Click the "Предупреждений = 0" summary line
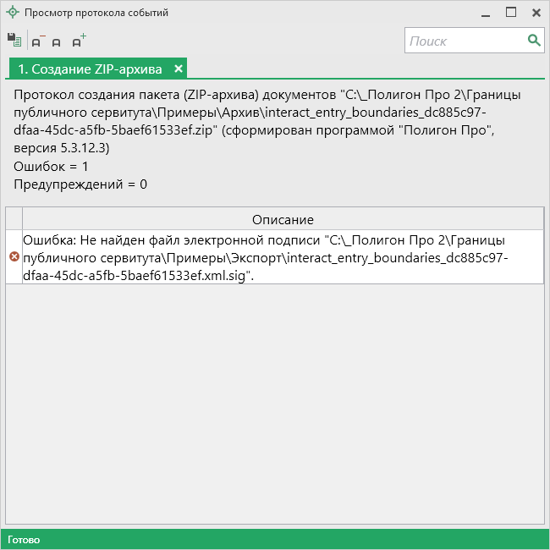This screenshot has width=550, height=550. [x=80, y=184]
